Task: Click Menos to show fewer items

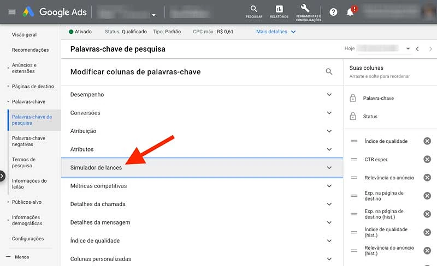Action: [18, 257]
